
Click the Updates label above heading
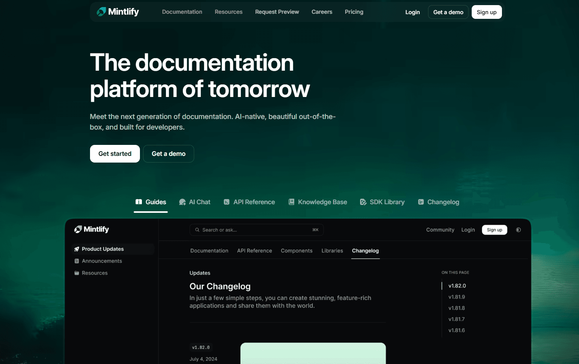200,273
